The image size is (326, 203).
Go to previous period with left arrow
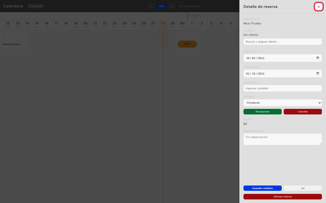pos(151,6)
